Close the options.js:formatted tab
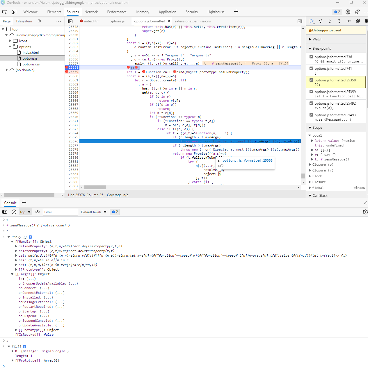This screenshot has width=368, height=370. (169, 21)
